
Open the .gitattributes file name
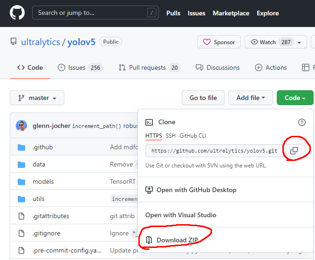coord(51,216)
